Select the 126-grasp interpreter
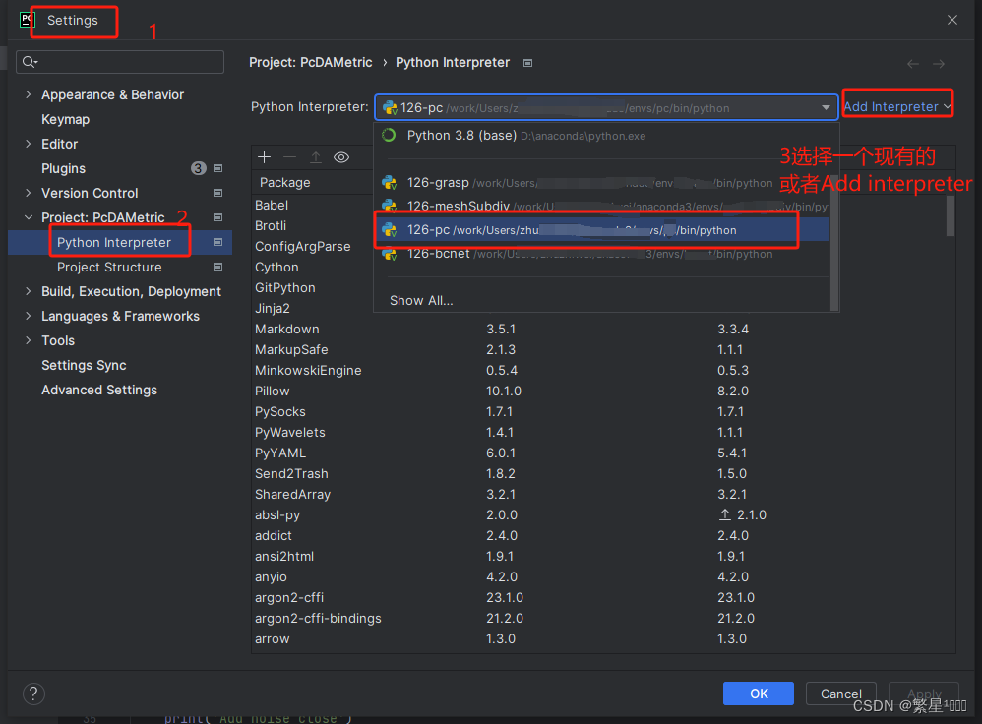This screenshot has height=724, width=982. [601, 183]
